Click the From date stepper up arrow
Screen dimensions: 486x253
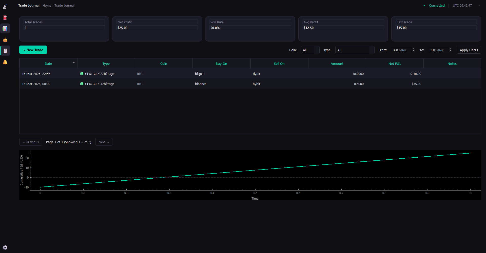coord(414,49)
